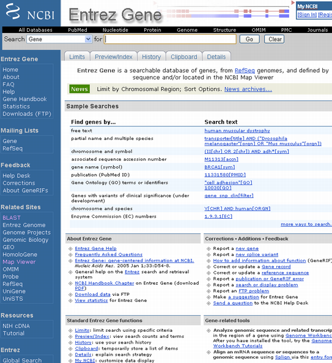332x363 pixels.
Task: Click more ways to search link
Action: click(306, 224)
